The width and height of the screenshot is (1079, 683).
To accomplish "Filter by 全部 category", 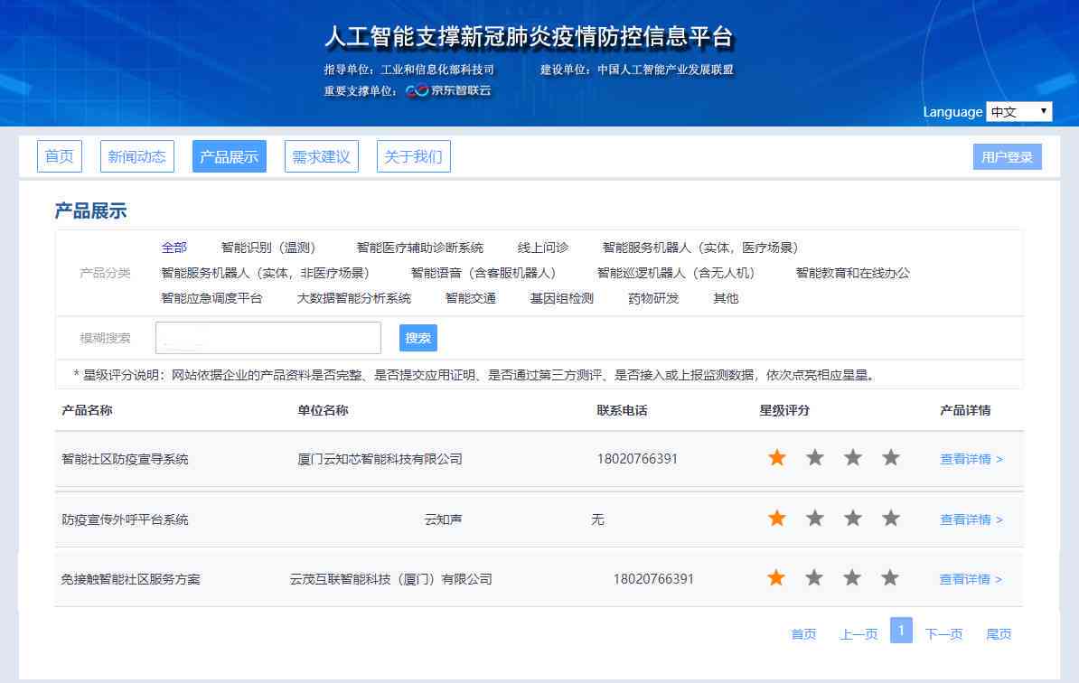I will click(x=174, y=248).
